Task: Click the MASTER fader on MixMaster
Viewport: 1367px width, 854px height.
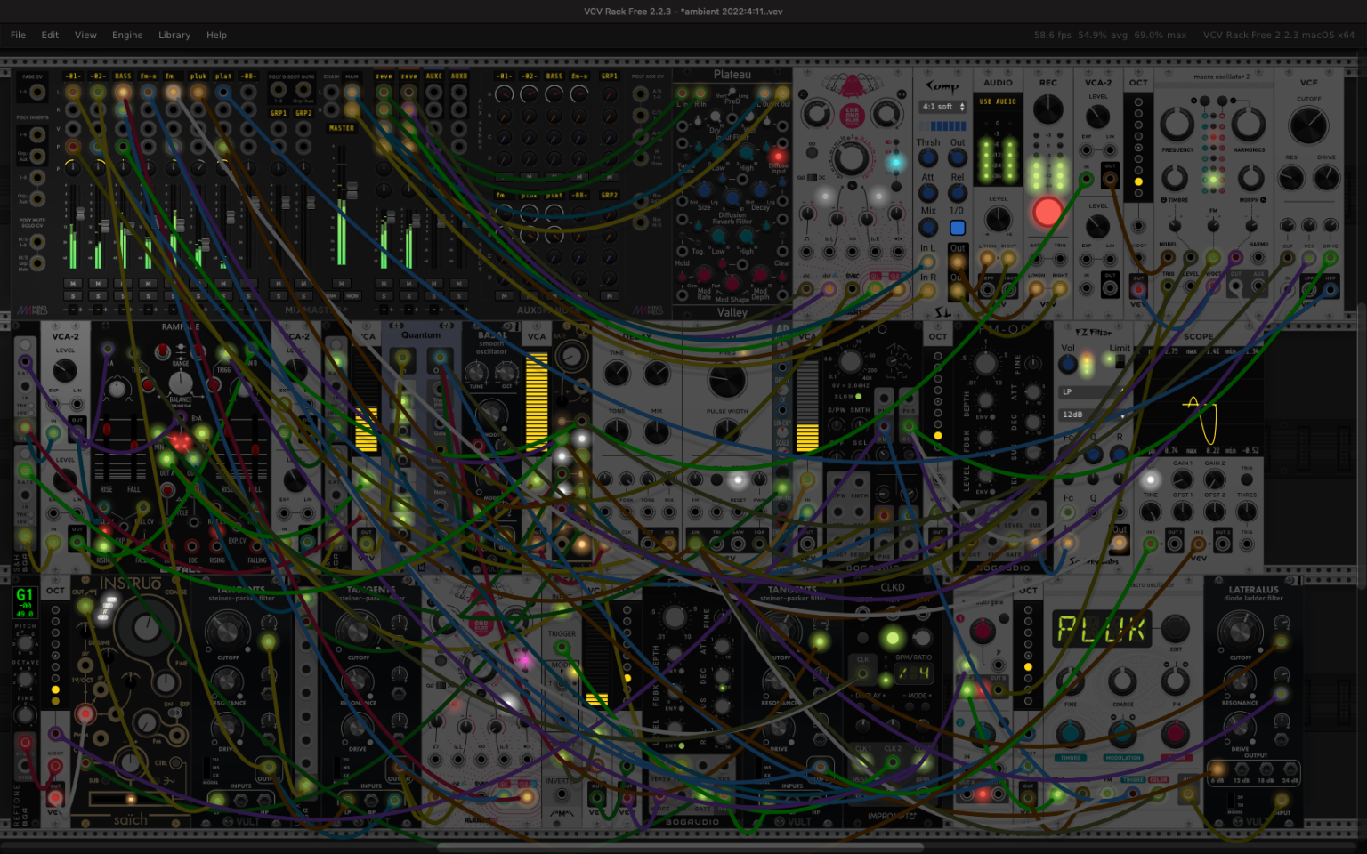Action: (x=352, y=189)
